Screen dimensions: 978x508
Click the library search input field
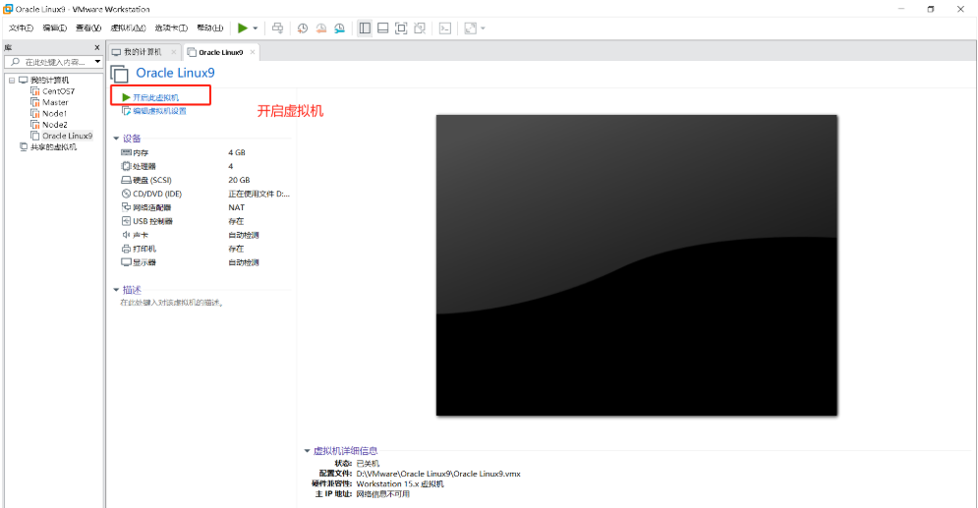pos(54,62)
